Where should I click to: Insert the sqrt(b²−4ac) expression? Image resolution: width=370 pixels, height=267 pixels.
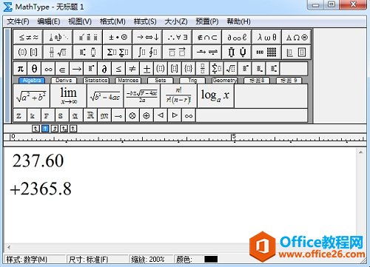point(105,96)
